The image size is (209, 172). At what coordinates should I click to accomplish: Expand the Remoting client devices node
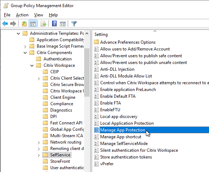[x=39, y=149]
